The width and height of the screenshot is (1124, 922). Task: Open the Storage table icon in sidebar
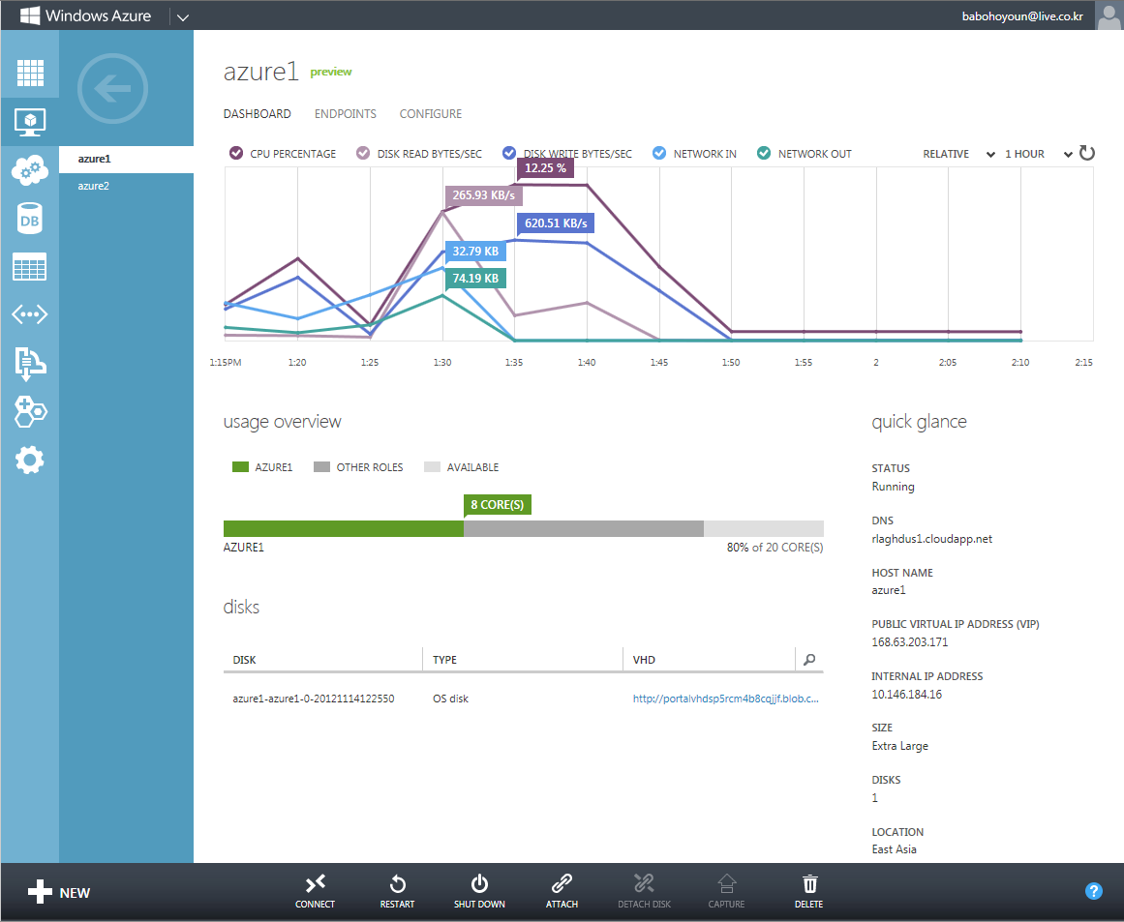point(29,266)
